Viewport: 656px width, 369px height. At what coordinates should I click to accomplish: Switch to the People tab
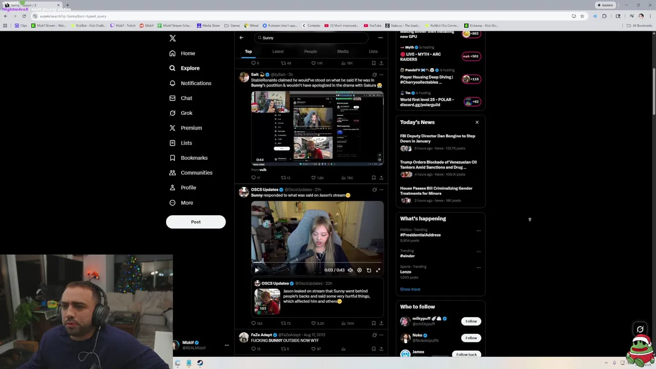(310, 52)
